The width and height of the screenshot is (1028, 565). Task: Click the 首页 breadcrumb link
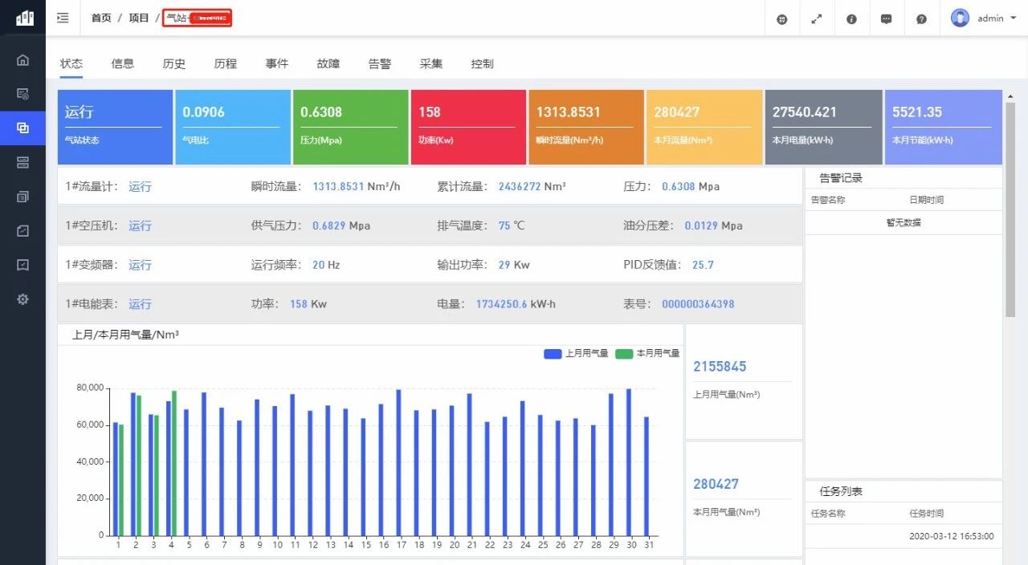point(101,18)
